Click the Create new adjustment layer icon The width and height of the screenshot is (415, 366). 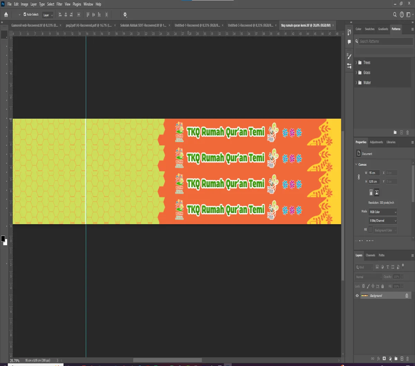pos(390,359)
